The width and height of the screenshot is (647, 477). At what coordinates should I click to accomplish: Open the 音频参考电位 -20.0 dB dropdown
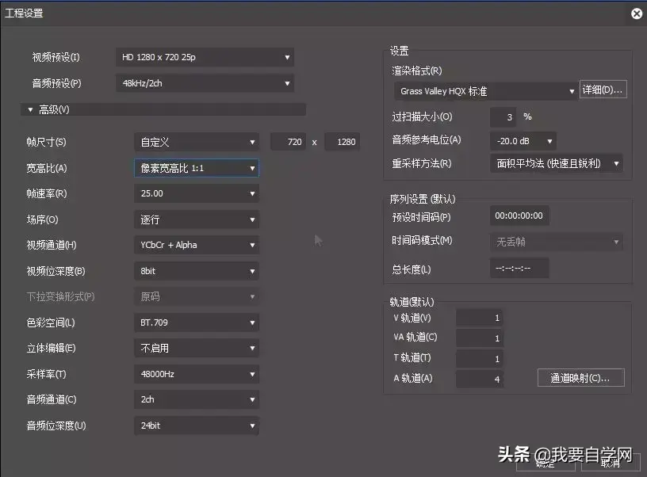point(523,141)
